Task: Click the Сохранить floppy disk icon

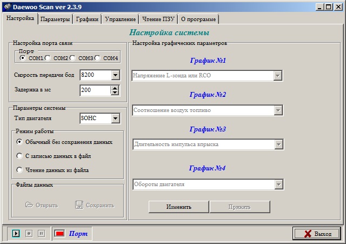Action: point(79,205)
